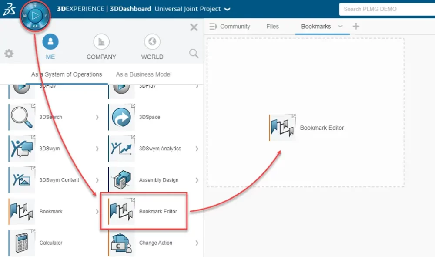The width and height of the screenshot is (435, 257).
Task: Click the Bookmark Editor app in the list
Action: click(x=144, y=211)
